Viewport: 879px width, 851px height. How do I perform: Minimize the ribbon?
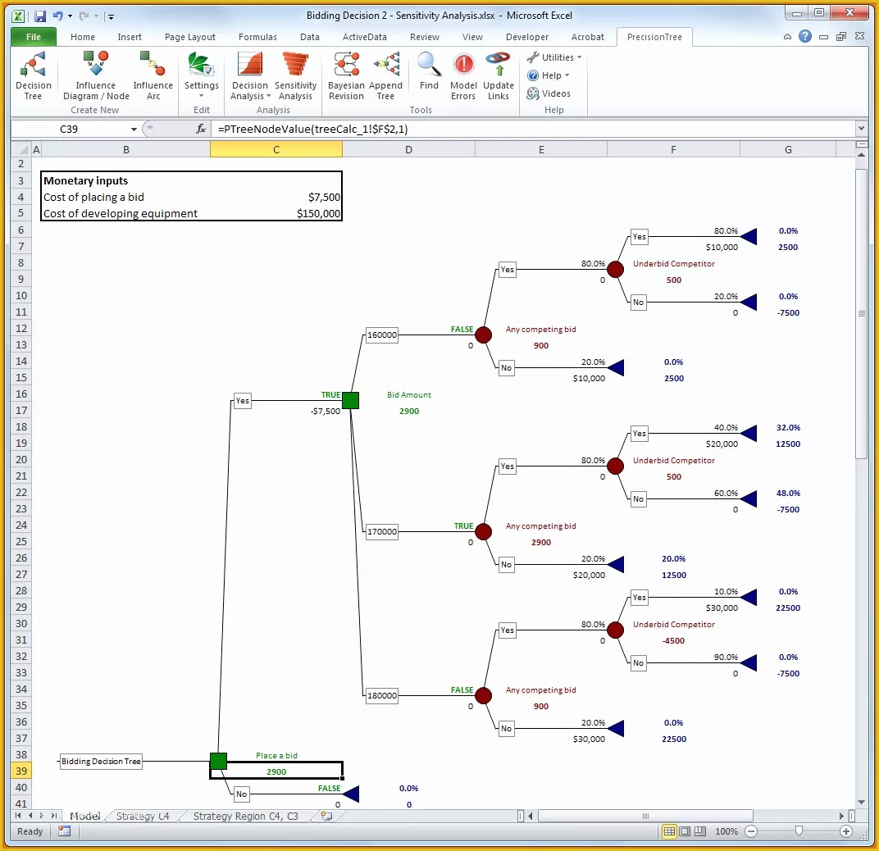(x=787, y=37)
